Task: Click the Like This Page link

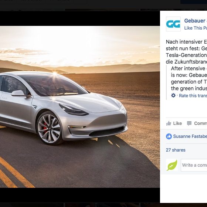Action: tap(196, 28)
